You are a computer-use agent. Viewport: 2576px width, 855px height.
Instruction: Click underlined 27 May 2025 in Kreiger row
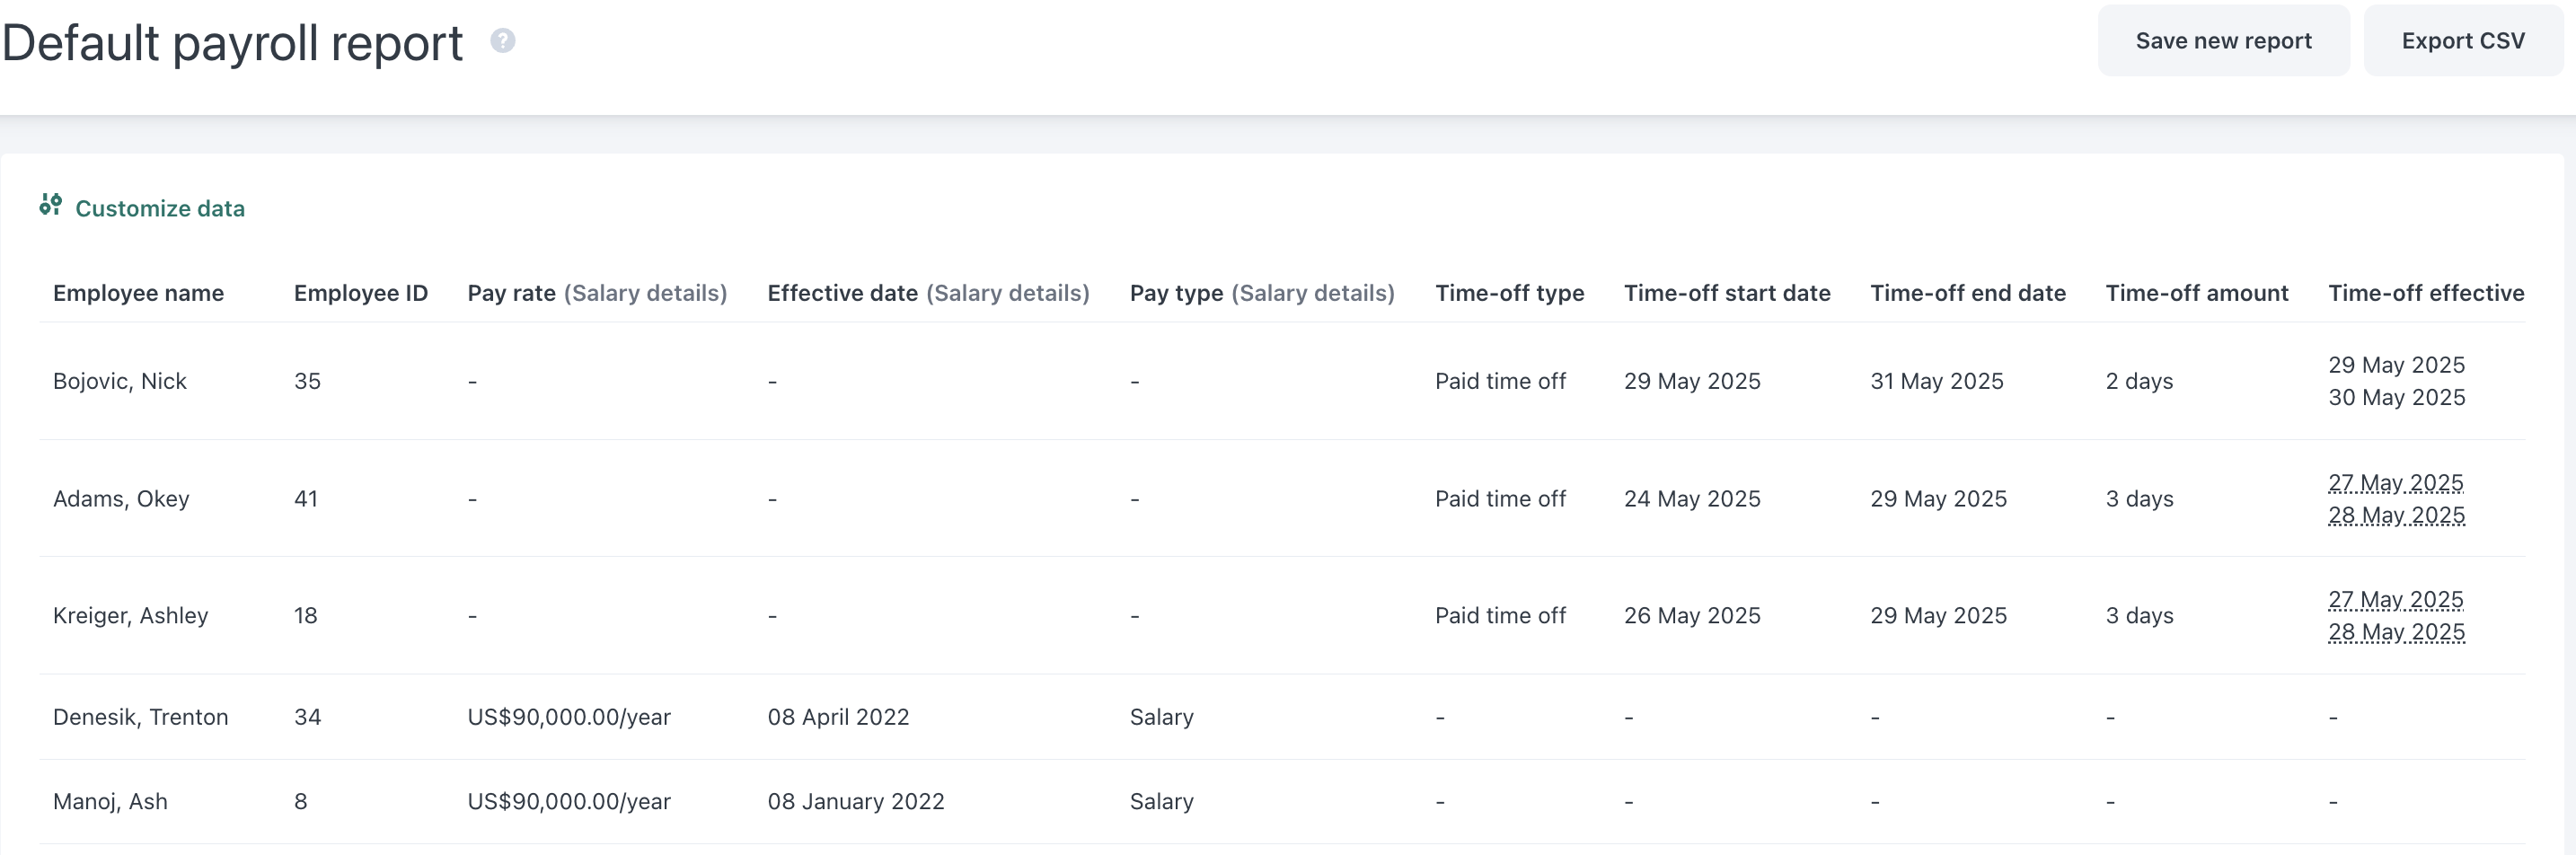pos(2395,599)
